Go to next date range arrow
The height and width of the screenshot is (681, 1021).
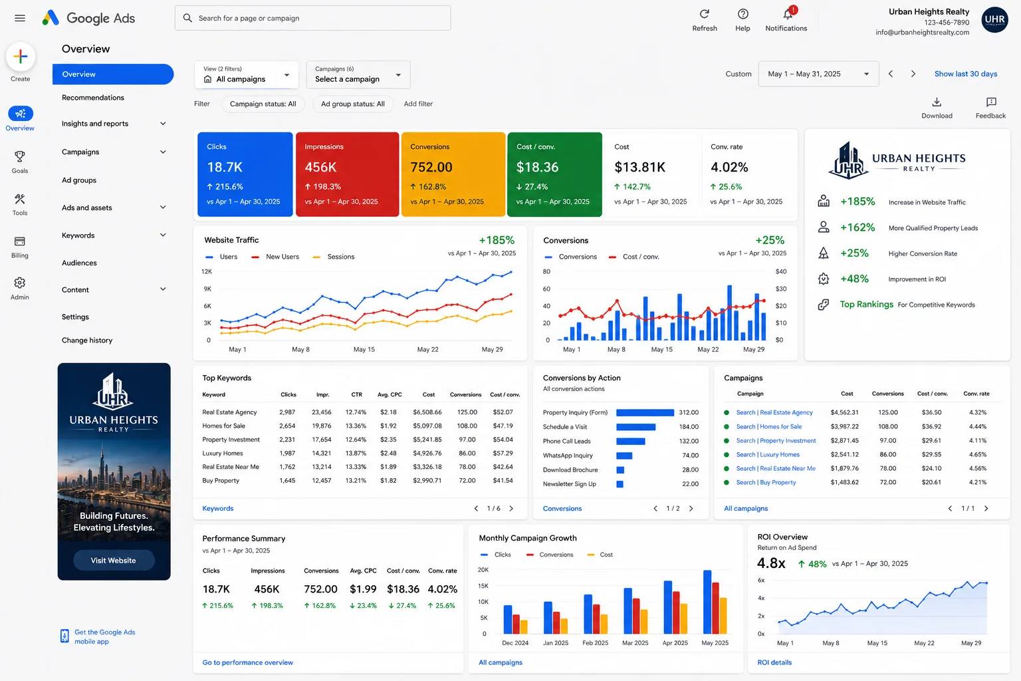click(913, 74)
